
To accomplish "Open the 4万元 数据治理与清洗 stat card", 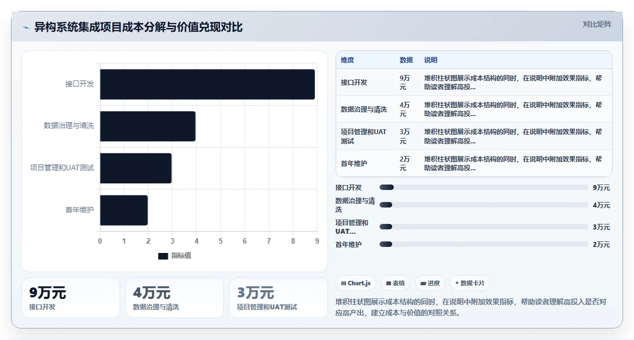I will click(x=174, y=298).
